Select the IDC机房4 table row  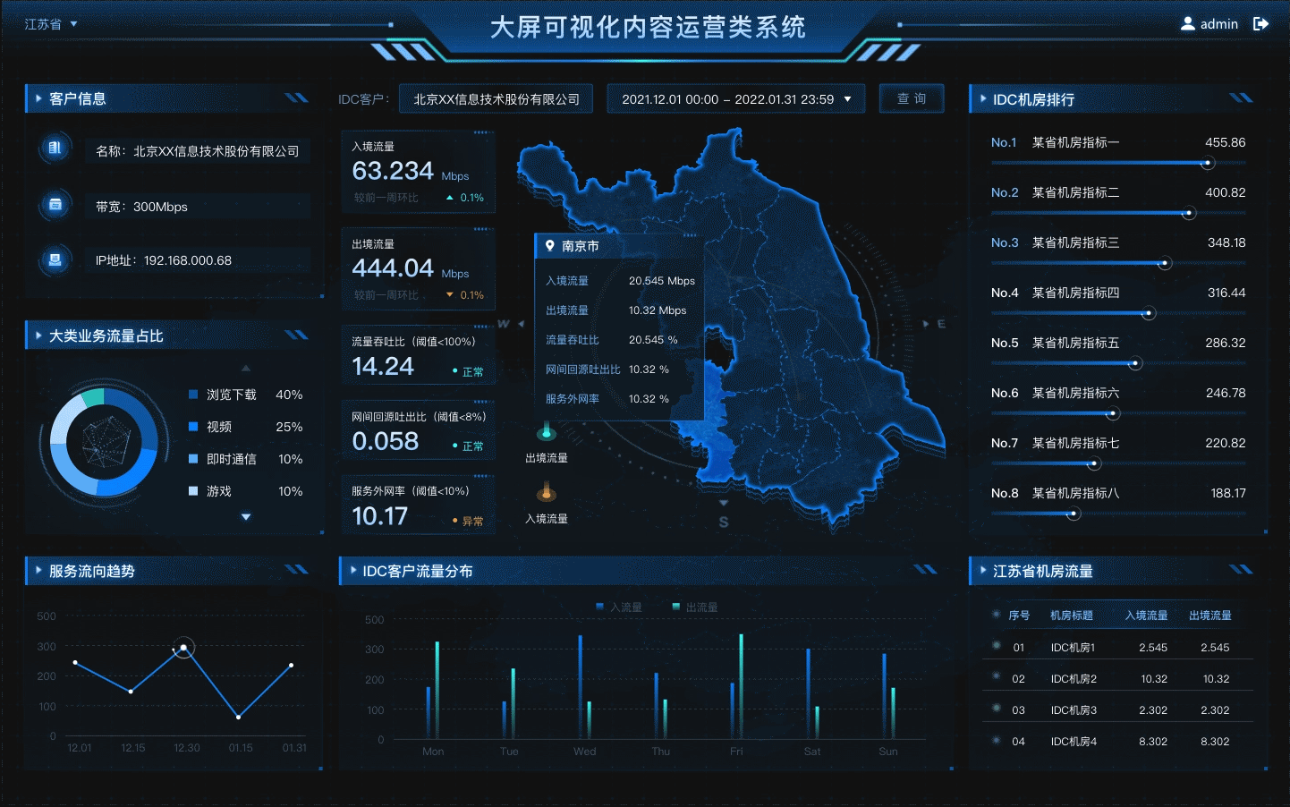(1118, 741)
